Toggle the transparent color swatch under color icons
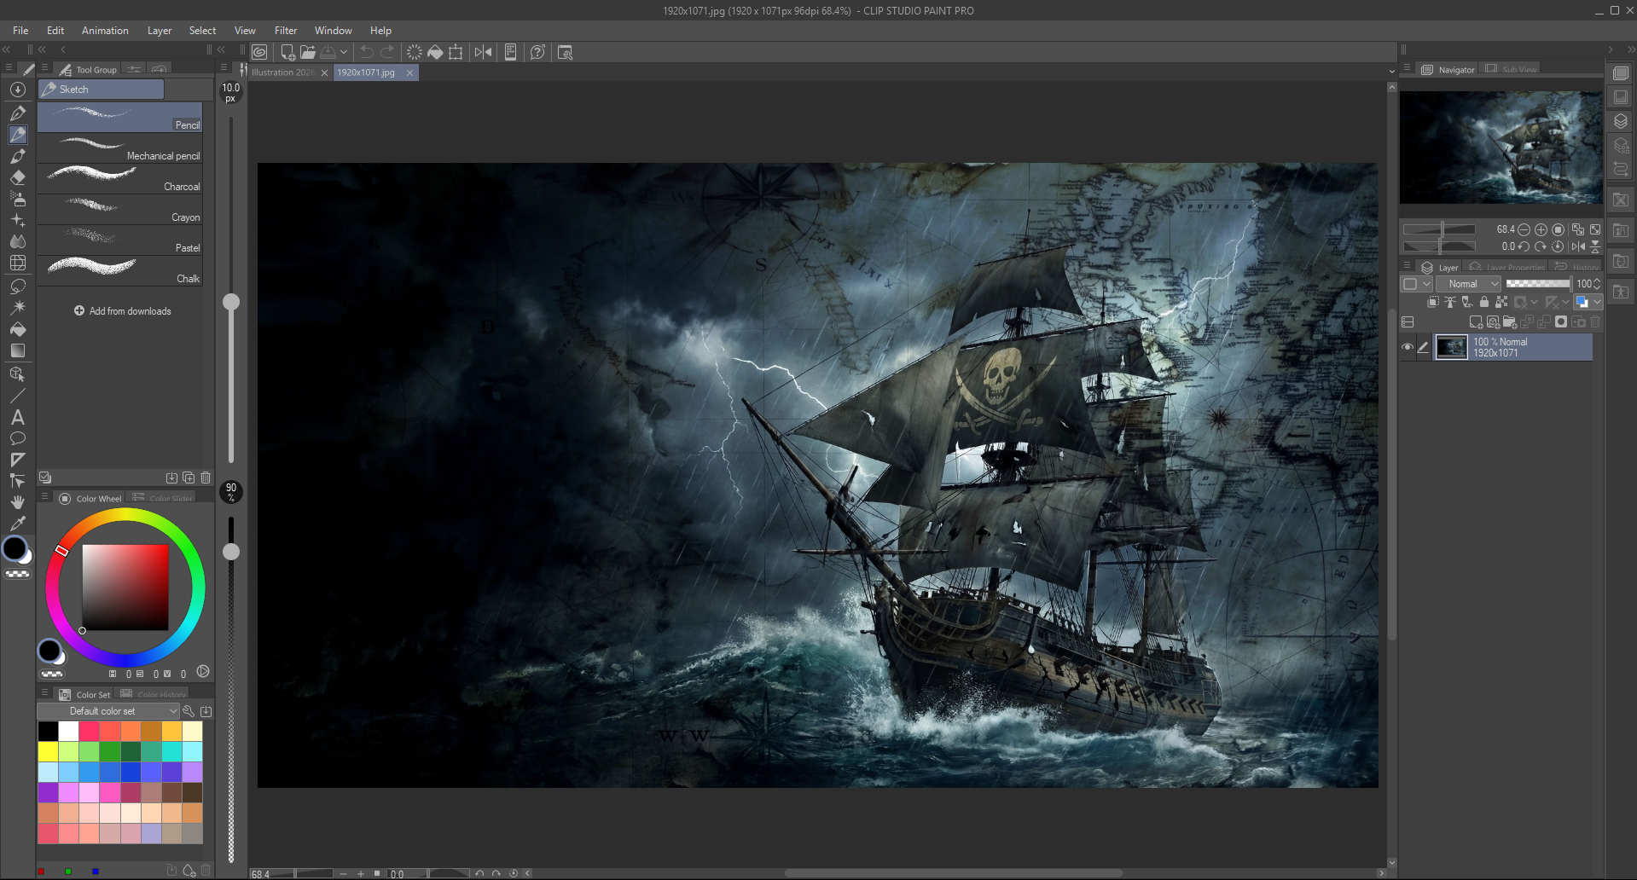Viewport: 1637px width, 880px height. pos(18,574)
